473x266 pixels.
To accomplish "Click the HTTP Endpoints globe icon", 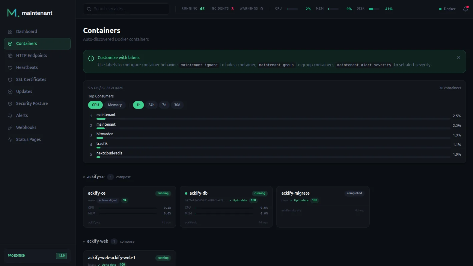I will pyautogui.click(x=10, y=56).
